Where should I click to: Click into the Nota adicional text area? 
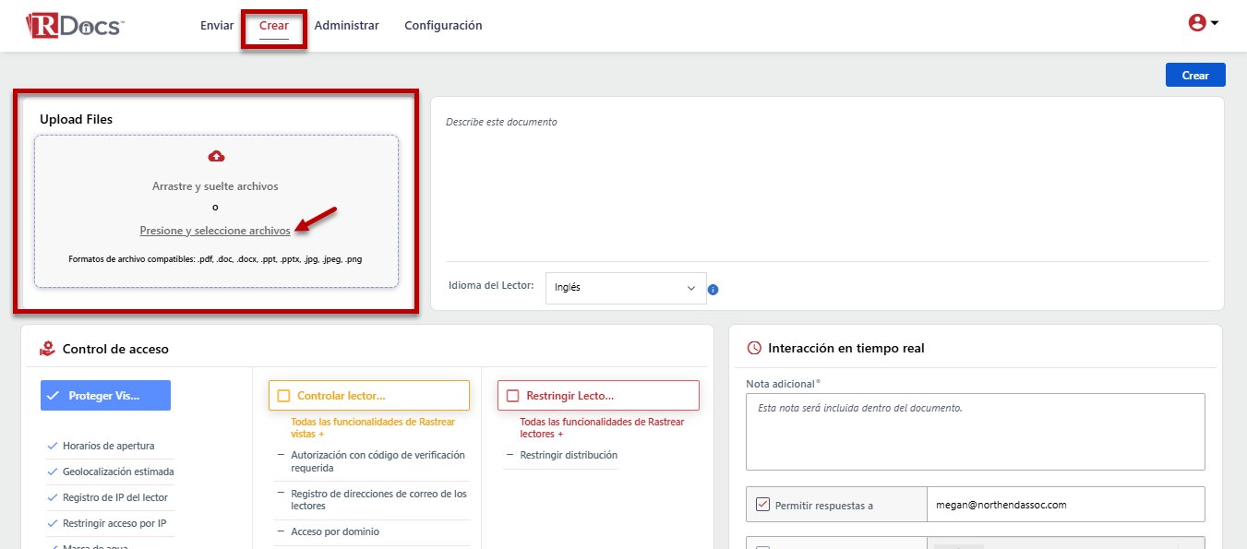(x=975, y=432)
